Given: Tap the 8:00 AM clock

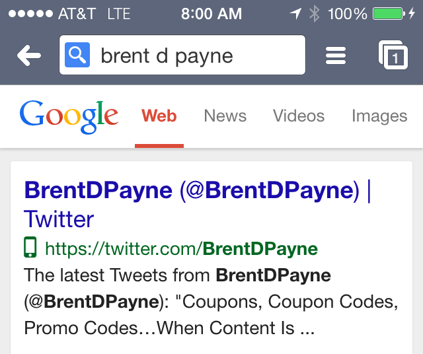Looking at the screenshot, I should coord(211,14).
